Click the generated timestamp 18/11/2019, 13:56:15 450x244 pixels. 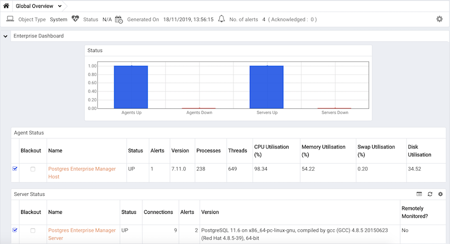(x=188, y=20)
